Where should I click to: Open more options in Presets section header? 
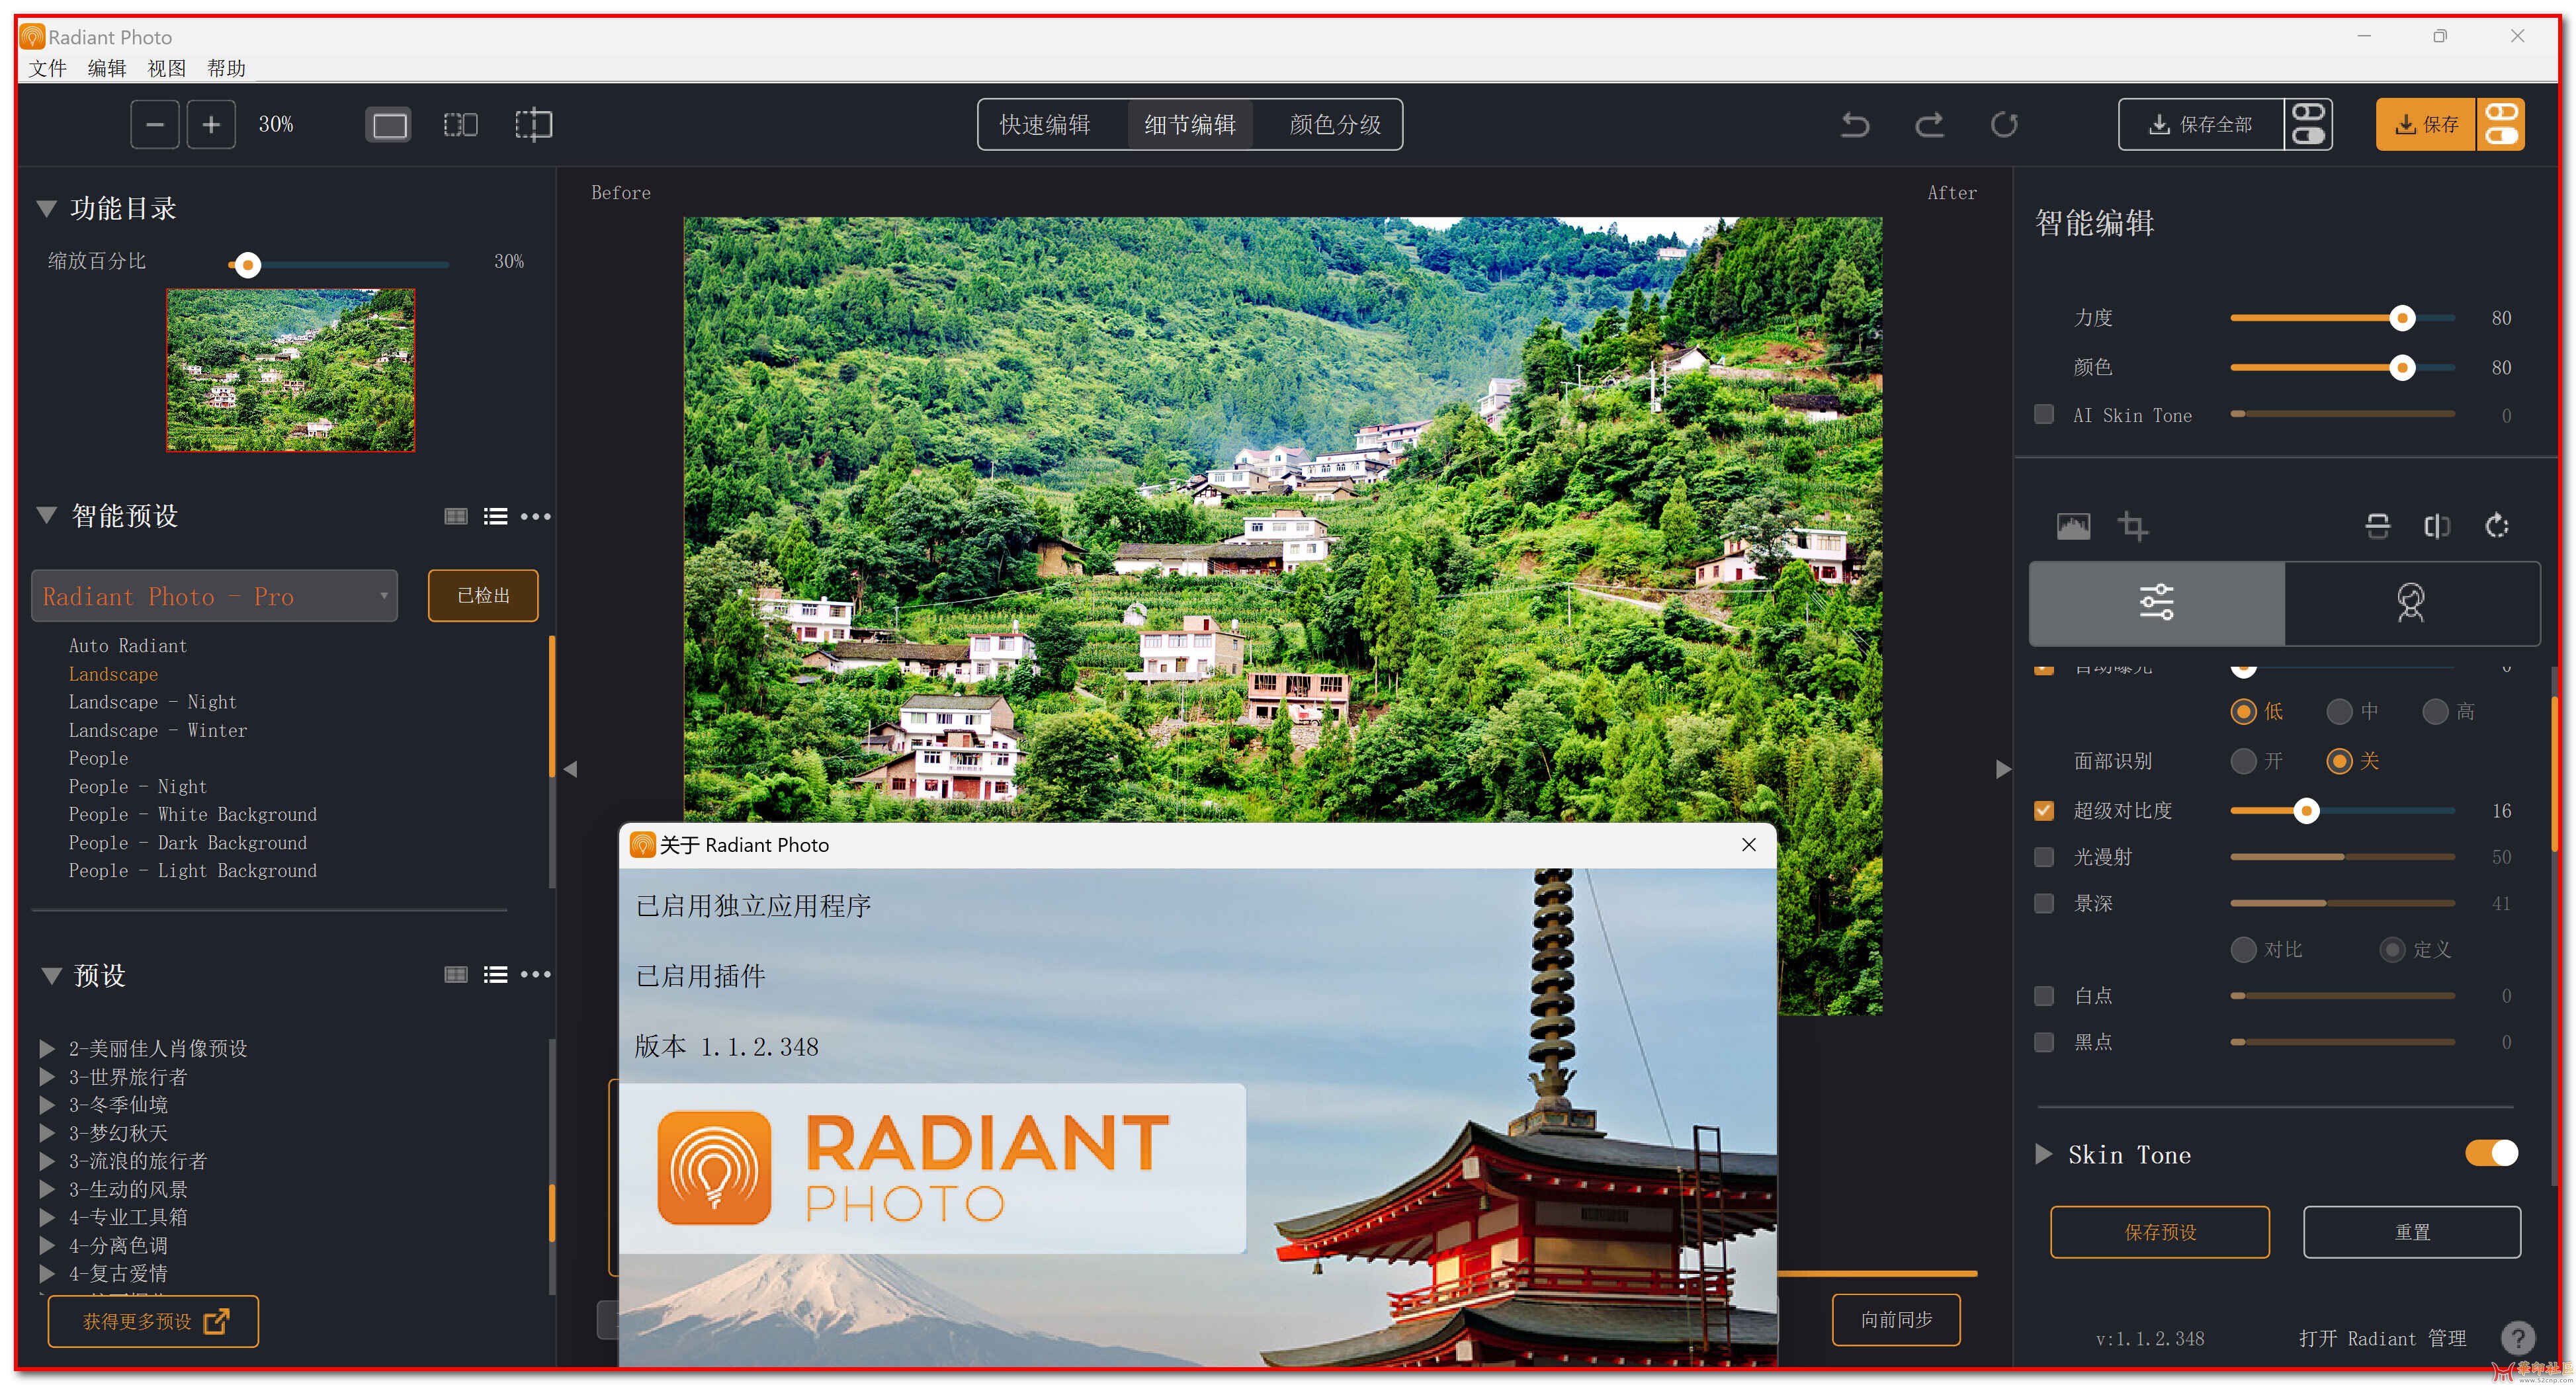pos(536,975)
